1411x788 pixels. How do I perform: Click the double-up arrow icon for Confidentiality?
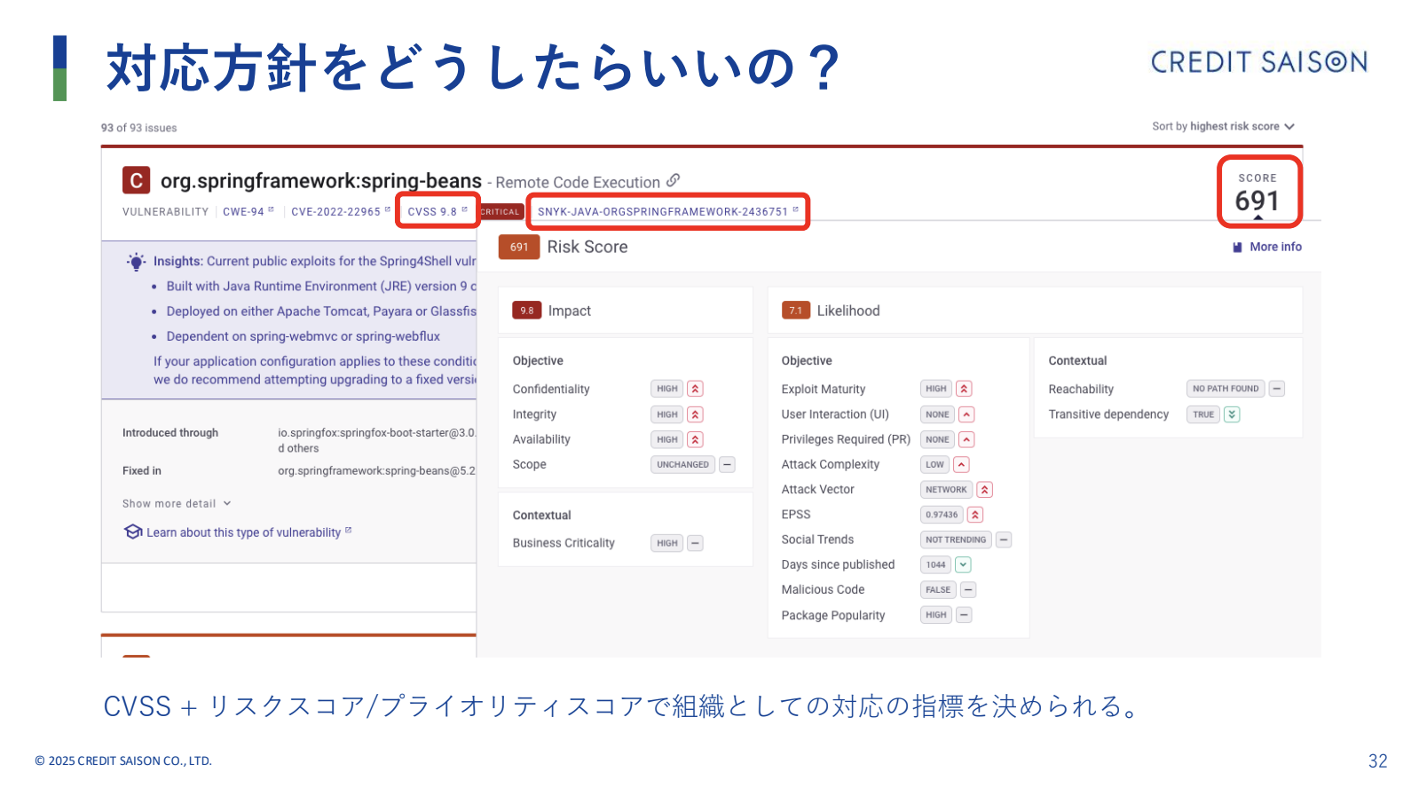coord(696,389)
